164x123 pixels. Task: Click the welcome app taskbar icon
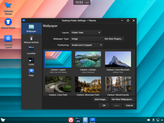pos(85,120)
